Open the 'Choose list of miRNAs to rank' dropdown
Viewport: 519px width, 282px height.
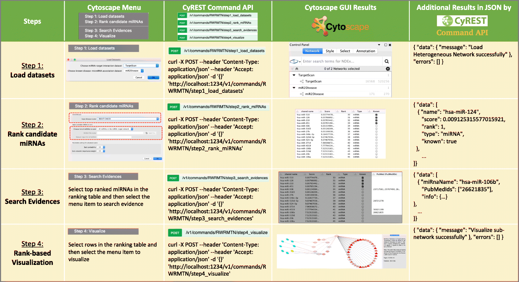coord(115,129)
